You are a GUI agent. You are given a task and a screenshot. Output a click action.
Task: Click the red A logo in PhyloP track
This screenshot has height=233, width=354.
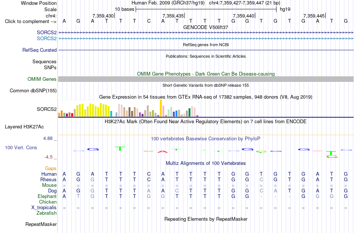point(162,151)
